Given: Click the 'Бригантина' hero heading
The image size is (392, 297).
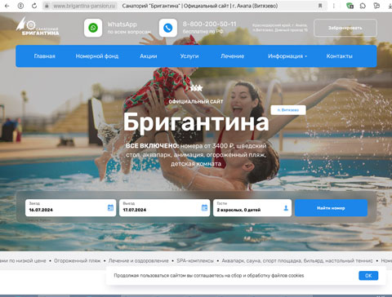Looking at the screenshot, I should [196, 122].
